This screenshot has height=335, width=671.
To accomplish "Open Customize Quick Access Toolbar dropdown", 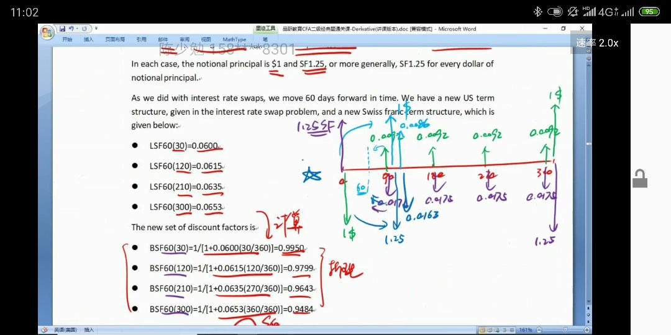I will (x=96, y=28).
